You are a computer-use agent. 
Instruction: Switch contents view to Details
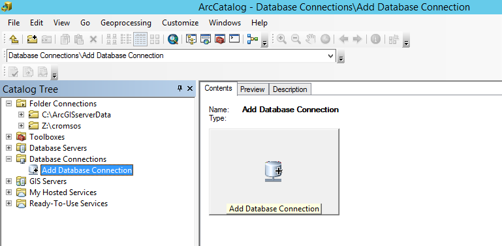[x=140, y=39]
